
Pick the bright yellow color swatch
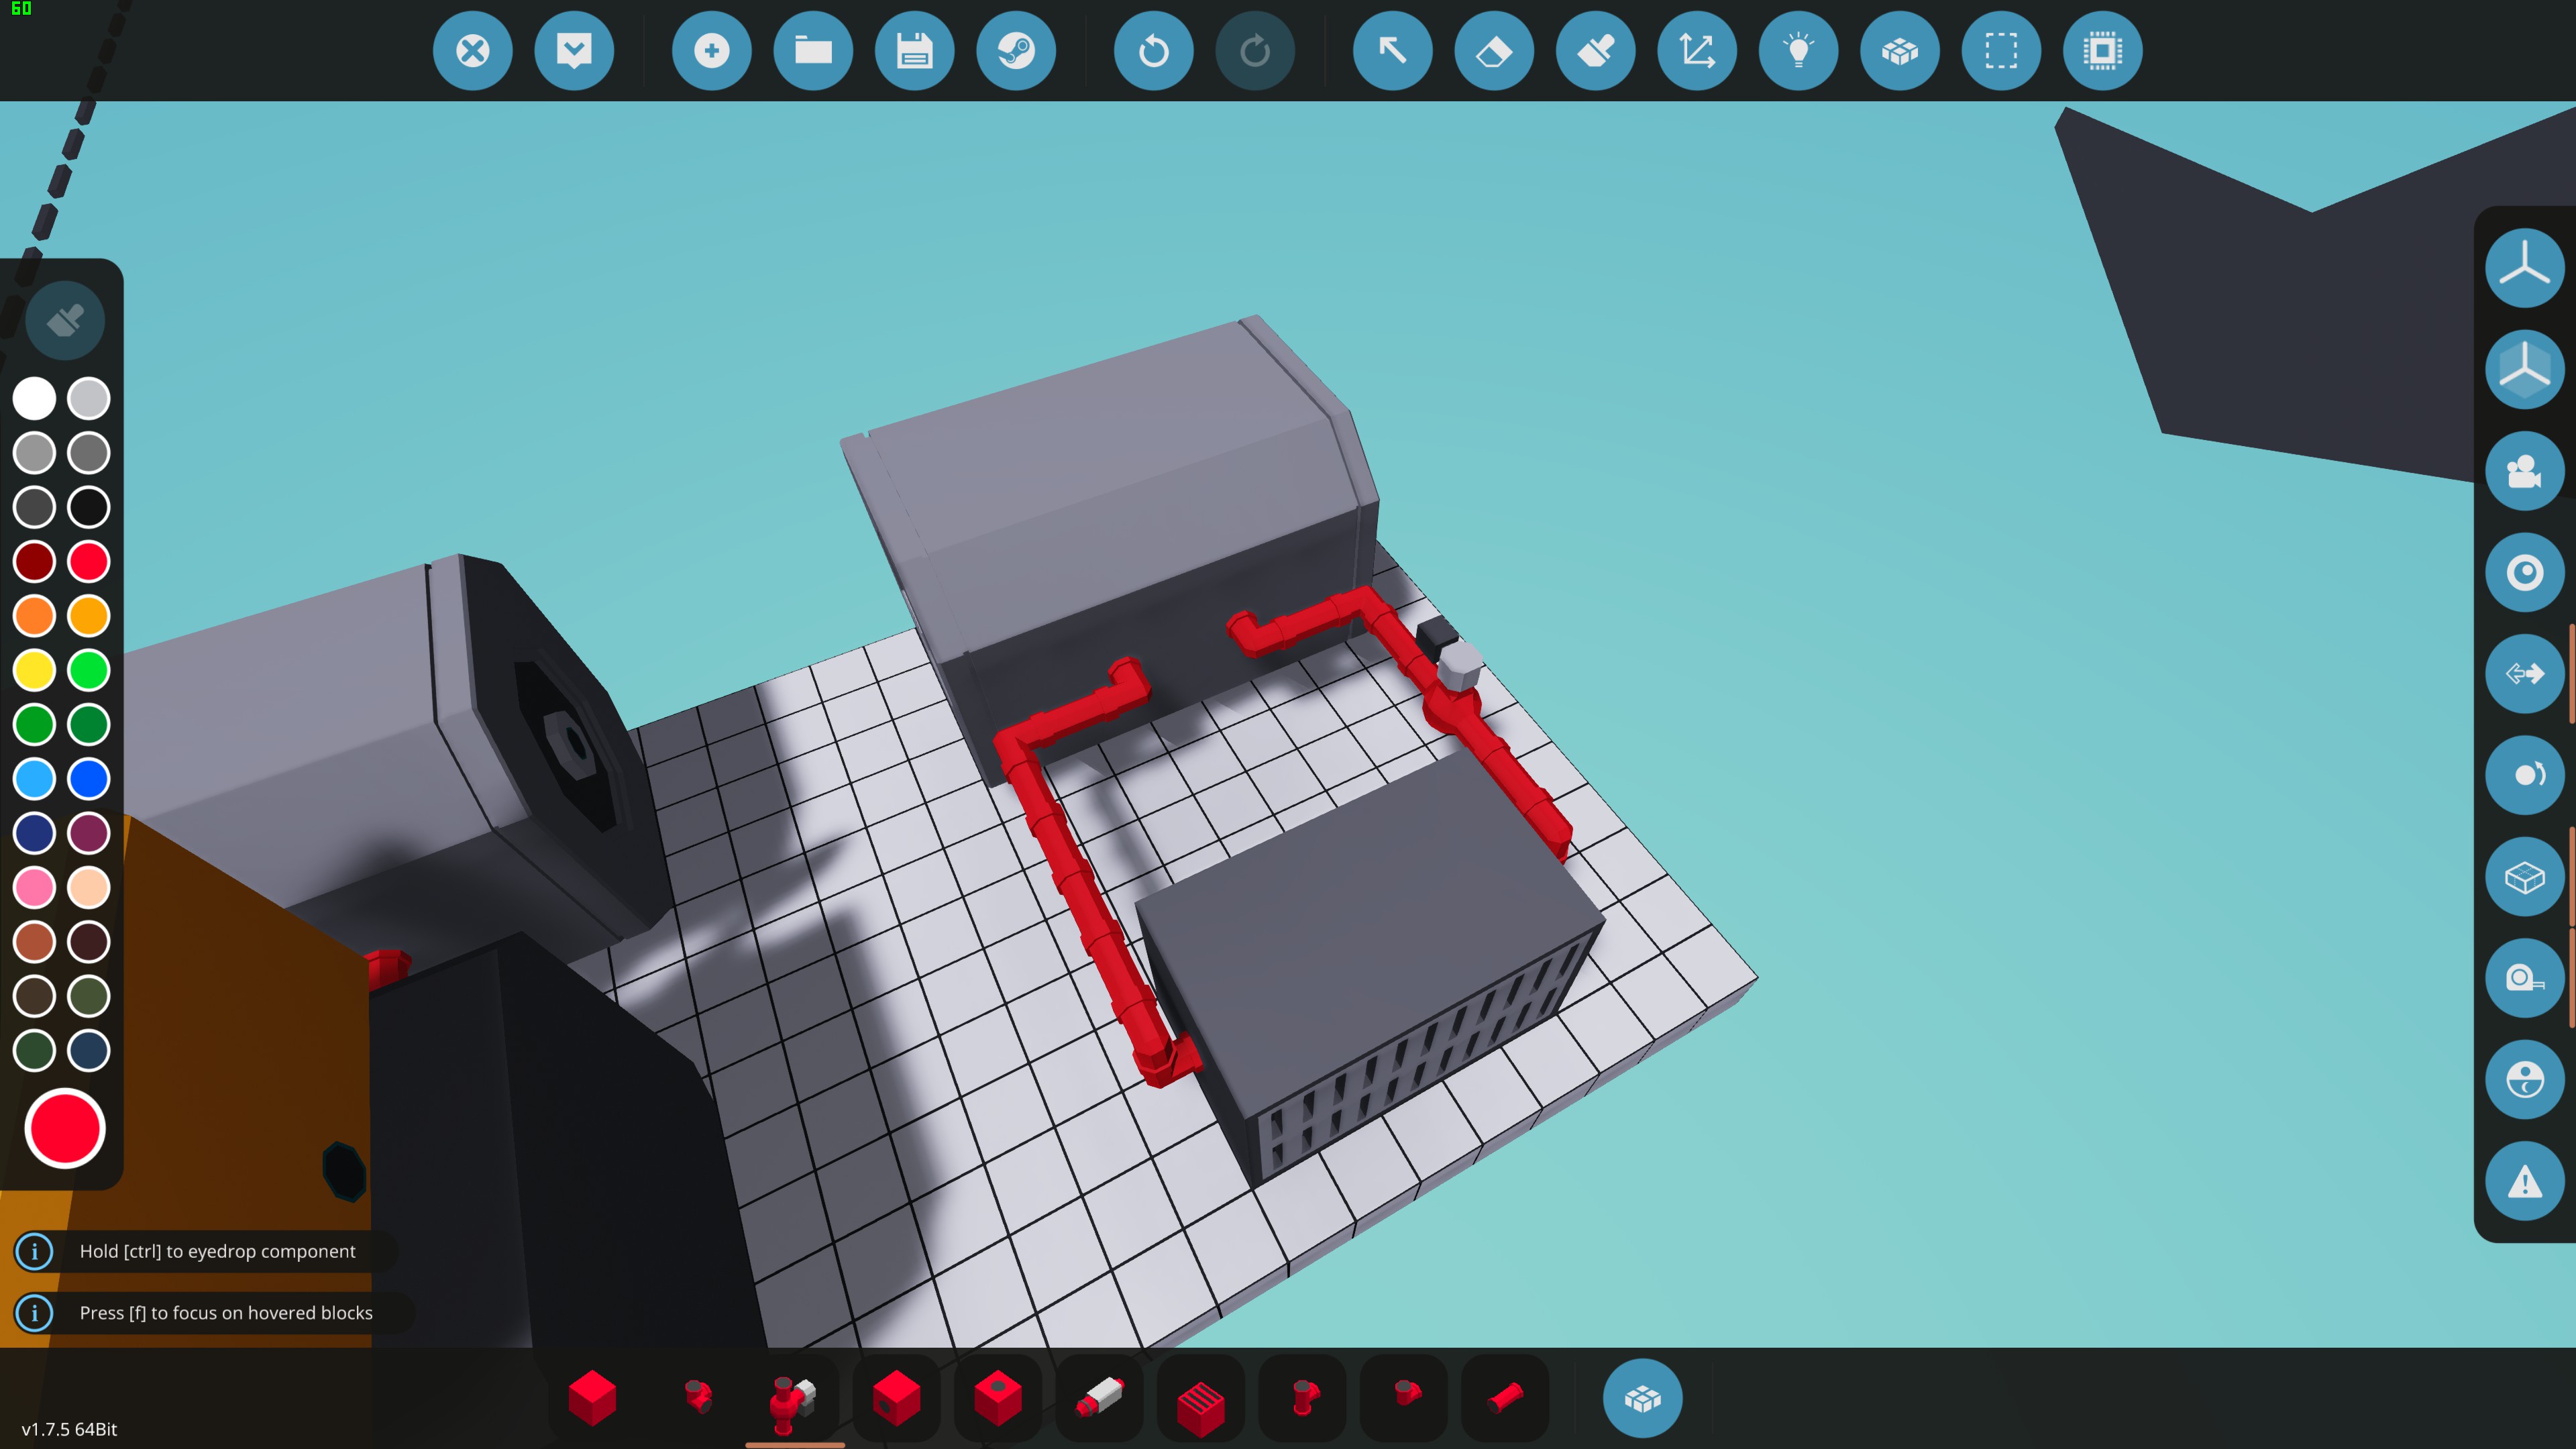point(35,670)
